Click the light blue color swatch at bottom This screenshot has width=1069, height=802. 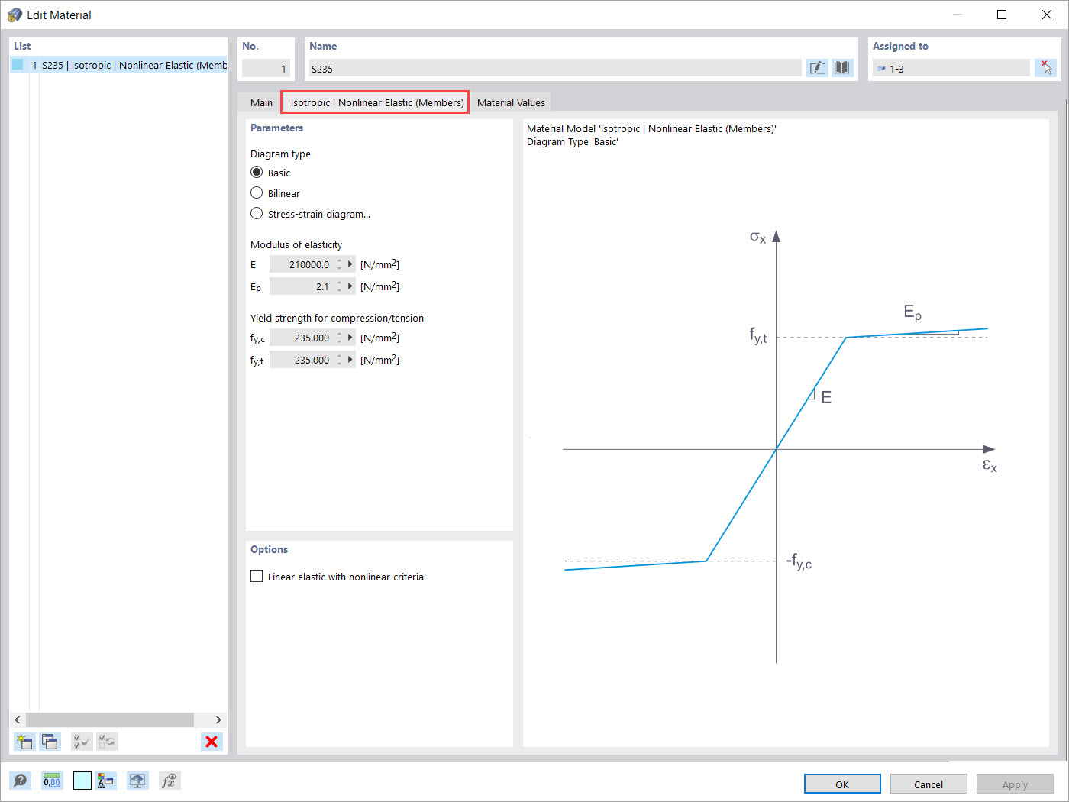click(x=82, y=780)
